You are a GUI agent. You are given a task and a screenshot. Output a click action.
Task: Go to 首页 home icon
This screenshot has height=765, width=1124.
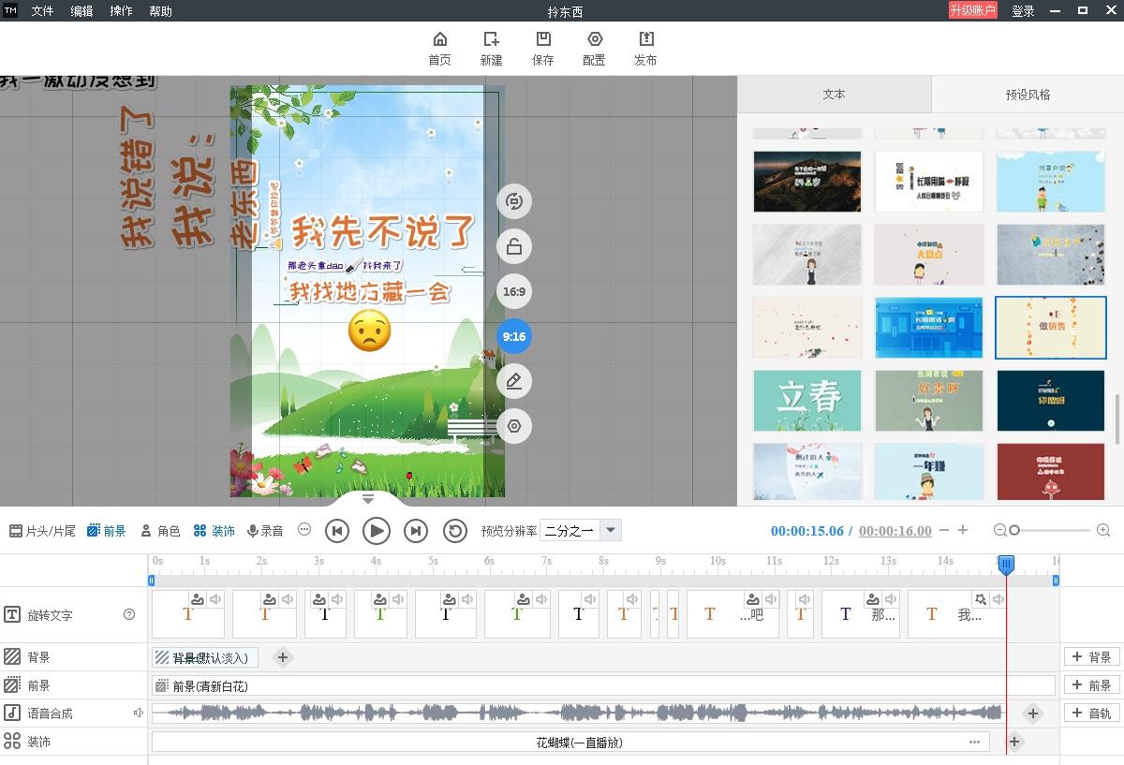[439, 48]
